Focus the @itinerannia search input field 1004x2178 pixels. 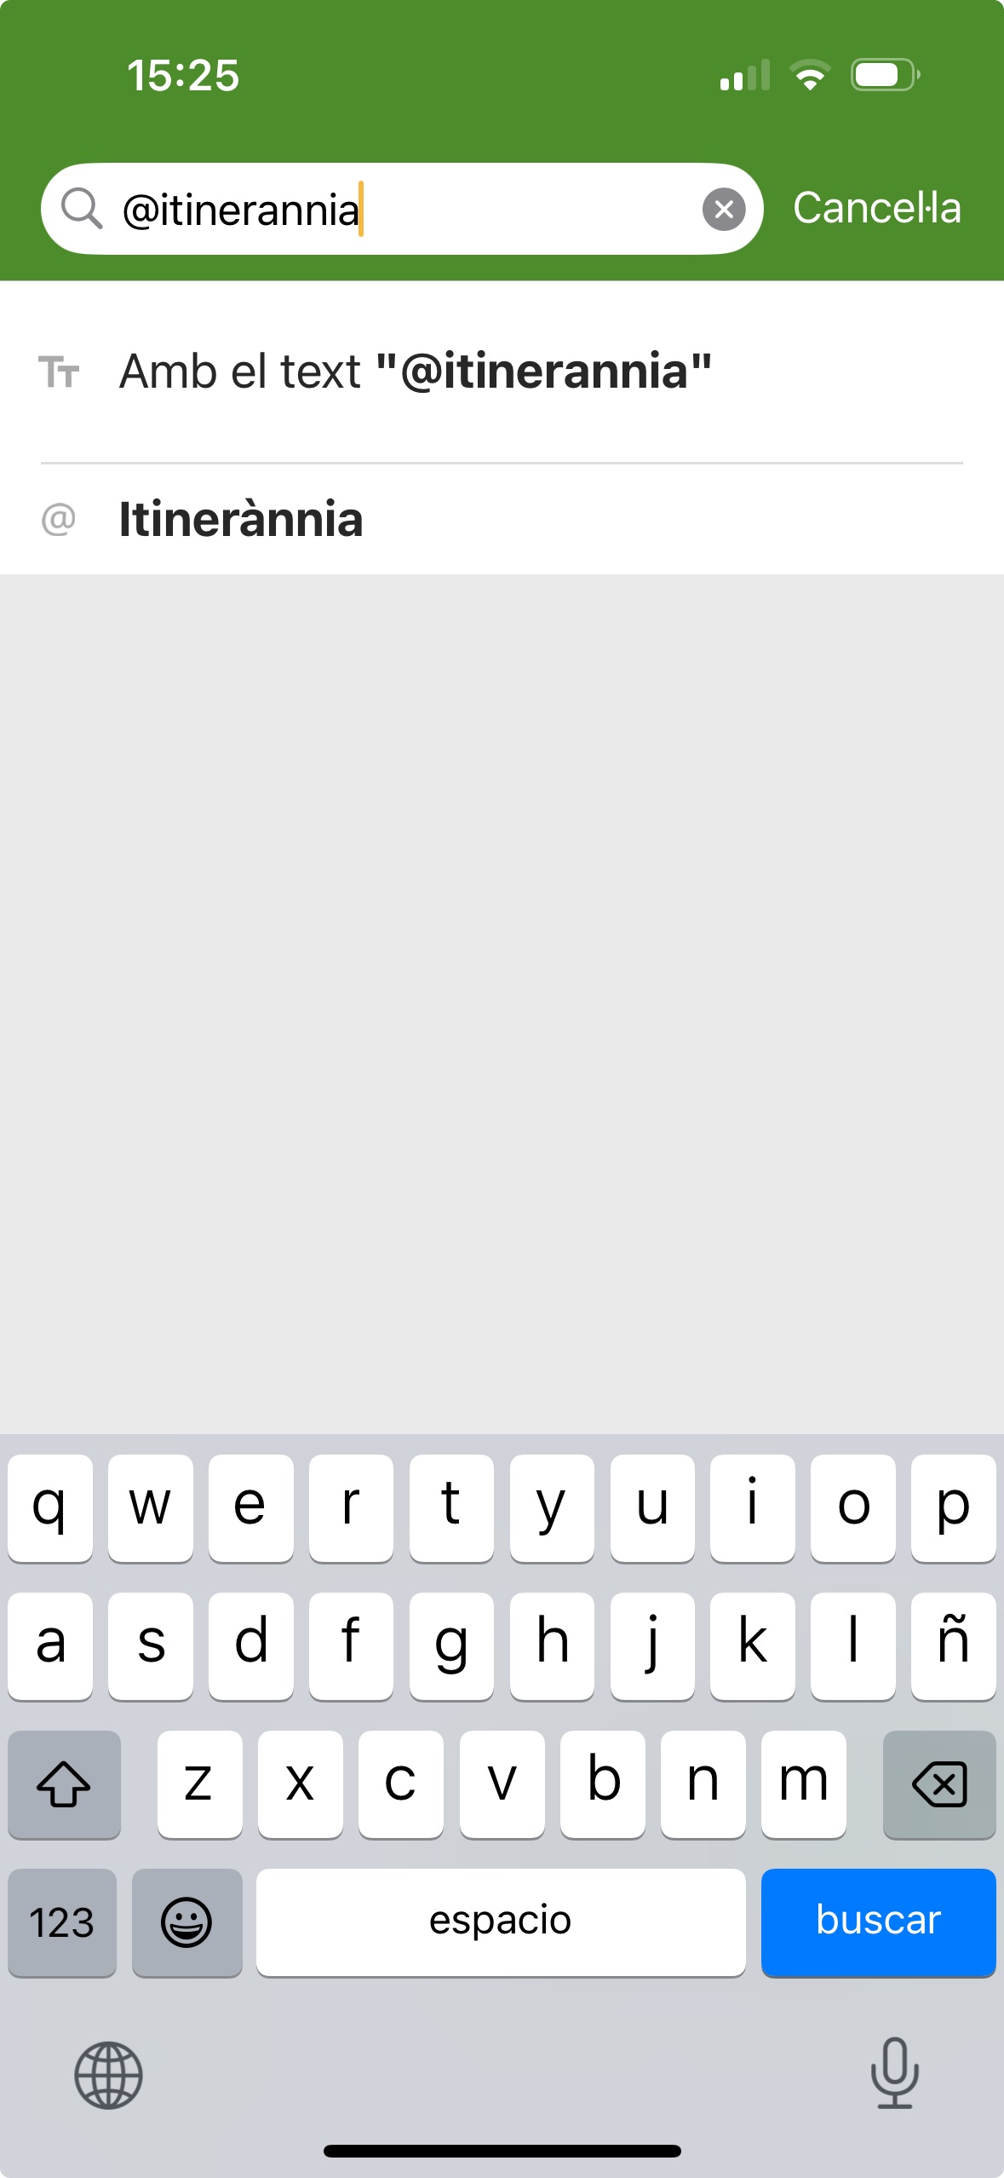coord(402,209)
